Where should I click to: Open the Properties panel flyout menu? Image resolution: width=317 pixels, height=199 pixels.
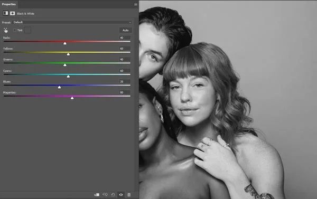pos(136,4)
